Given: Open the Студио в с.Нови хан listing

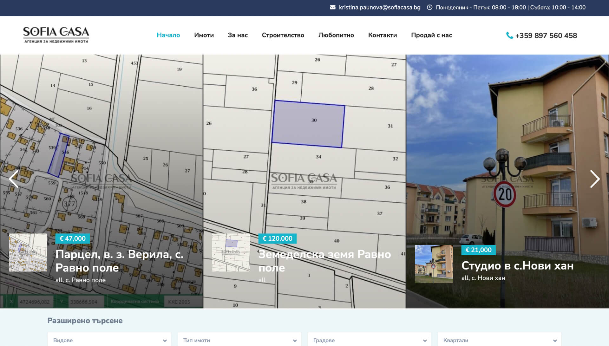Looking at the screenshot, I should [x=517, y=266].
